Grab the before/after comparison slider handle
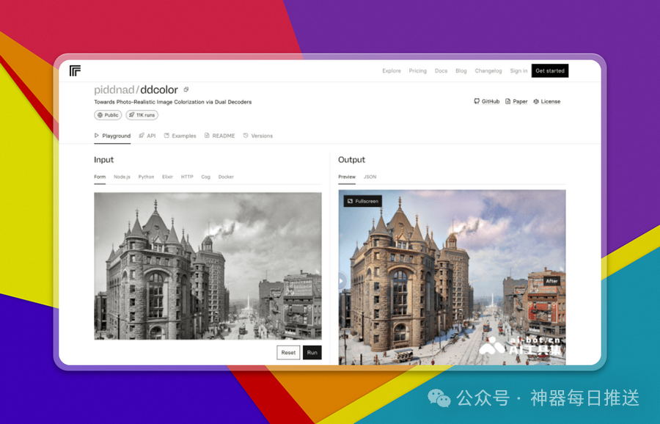Image resolution: width=660 pixels, height=424 pixels. [341, 280]
